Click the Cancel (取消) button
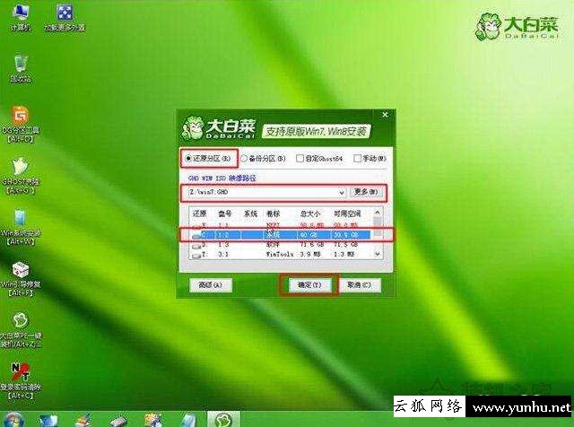574x427 pixels. 359,285
